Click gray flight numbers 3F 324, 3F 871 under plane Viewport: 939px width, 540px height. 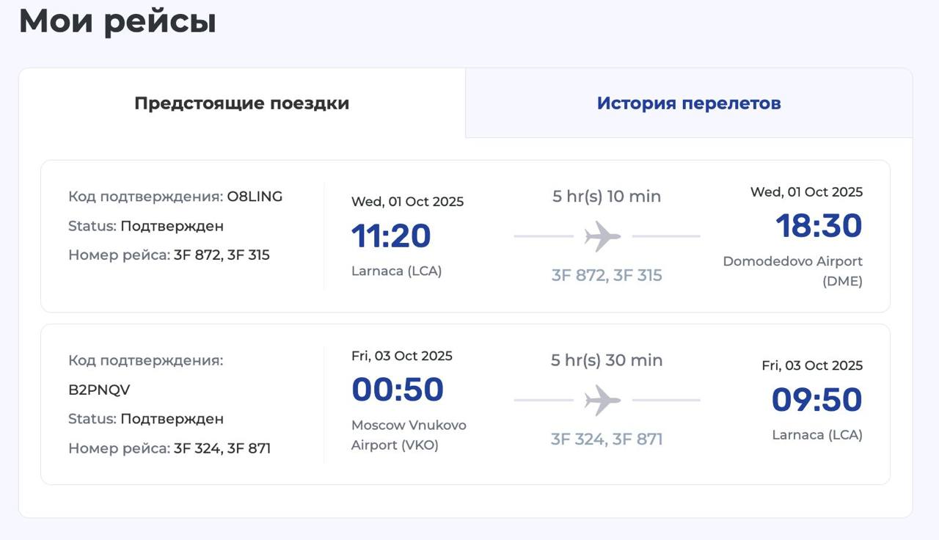(x=607, y=439)
